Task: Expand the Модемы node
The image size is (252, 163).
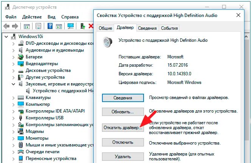Action: [x=14, y=132]
